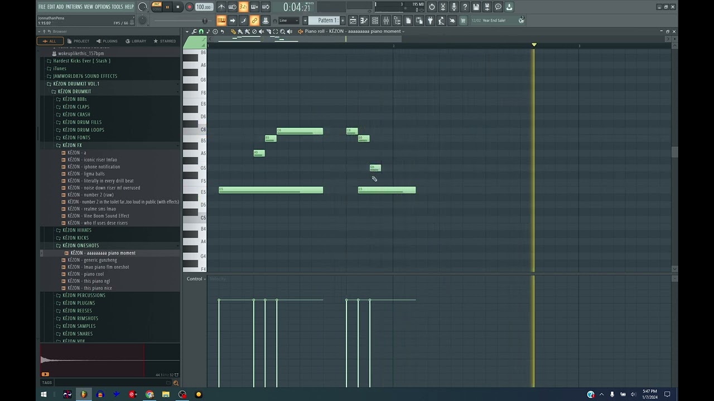Pause playback with the pause button

point(167,7)
